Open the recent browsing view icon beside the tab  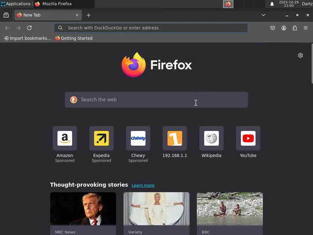click(x=6, y=15)
